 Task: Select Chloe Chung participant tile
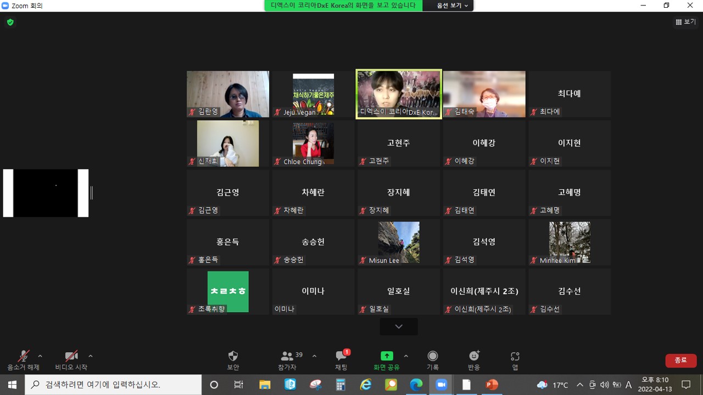click(313, 143)
